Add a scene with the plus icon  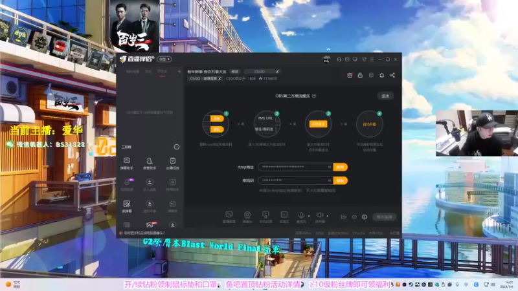coord(179,71)
